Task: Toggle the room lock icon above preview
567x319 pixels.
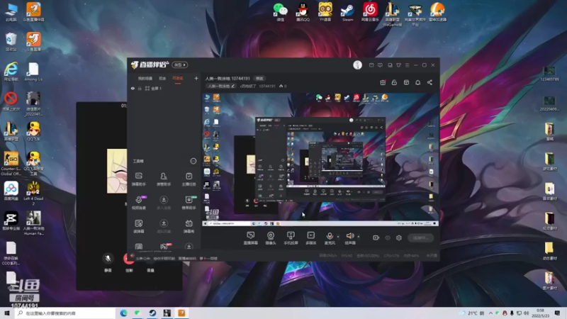Action: [394, 82]
